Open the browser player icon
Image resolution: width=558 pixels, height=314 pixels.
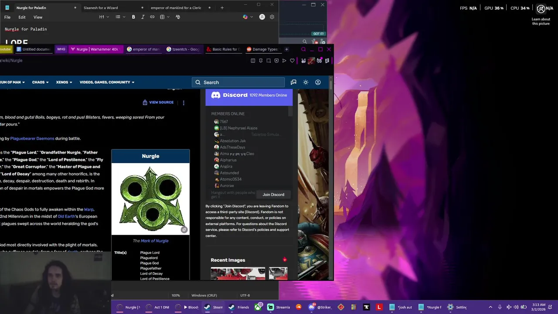coord(284,61)
